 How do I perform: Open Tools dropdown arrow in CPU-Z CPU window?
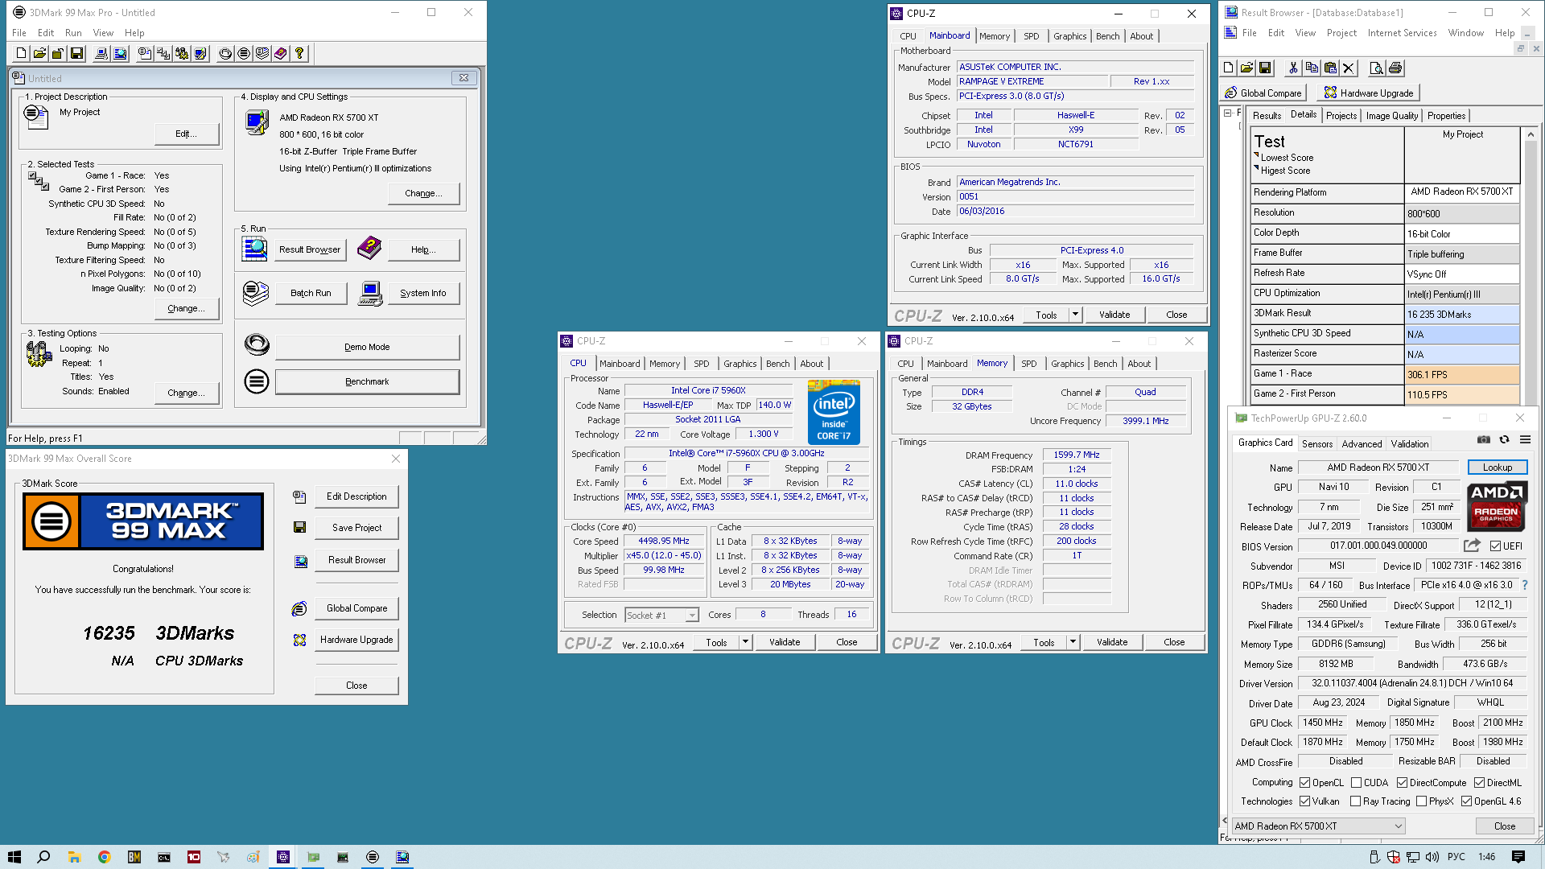coord(745,642)
